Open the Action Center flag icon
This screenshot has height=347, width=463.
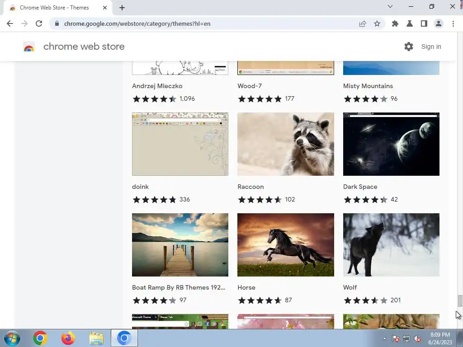pos(396,339)
